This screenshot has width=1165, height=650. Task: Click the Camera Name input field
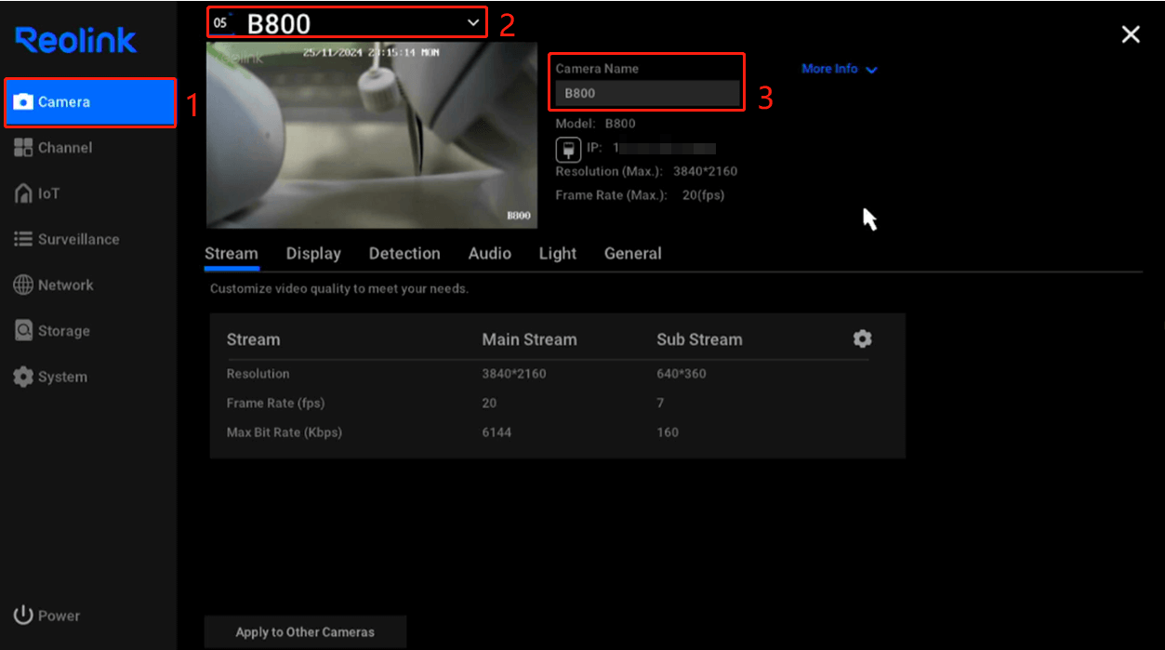pos(647,93)
